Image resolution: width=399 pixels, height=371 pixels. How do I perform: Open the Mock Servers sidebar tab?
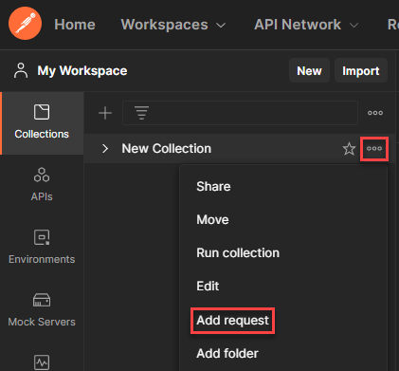point(42,310)
